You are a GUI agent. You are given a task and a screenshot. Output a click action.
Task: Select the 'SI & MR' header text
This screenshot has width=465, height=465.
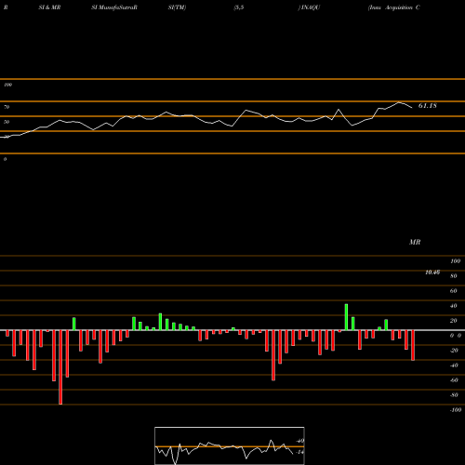tap(49, 7)
